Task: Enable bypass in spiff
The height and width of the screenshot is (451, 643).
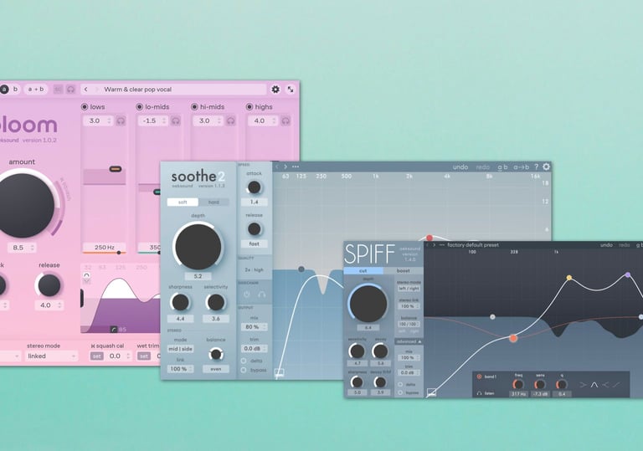Action: click(x=400, y=392)
